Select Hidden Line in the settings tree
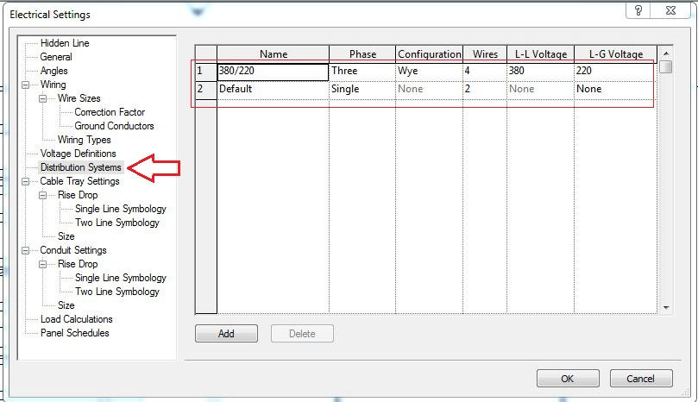698x402 pixels. (65, 43)
